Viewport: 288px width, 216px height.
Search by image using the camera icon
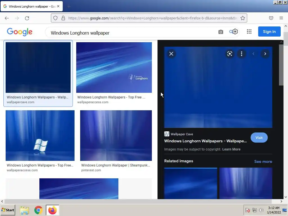pyautogui.click(x=221, y=32)
